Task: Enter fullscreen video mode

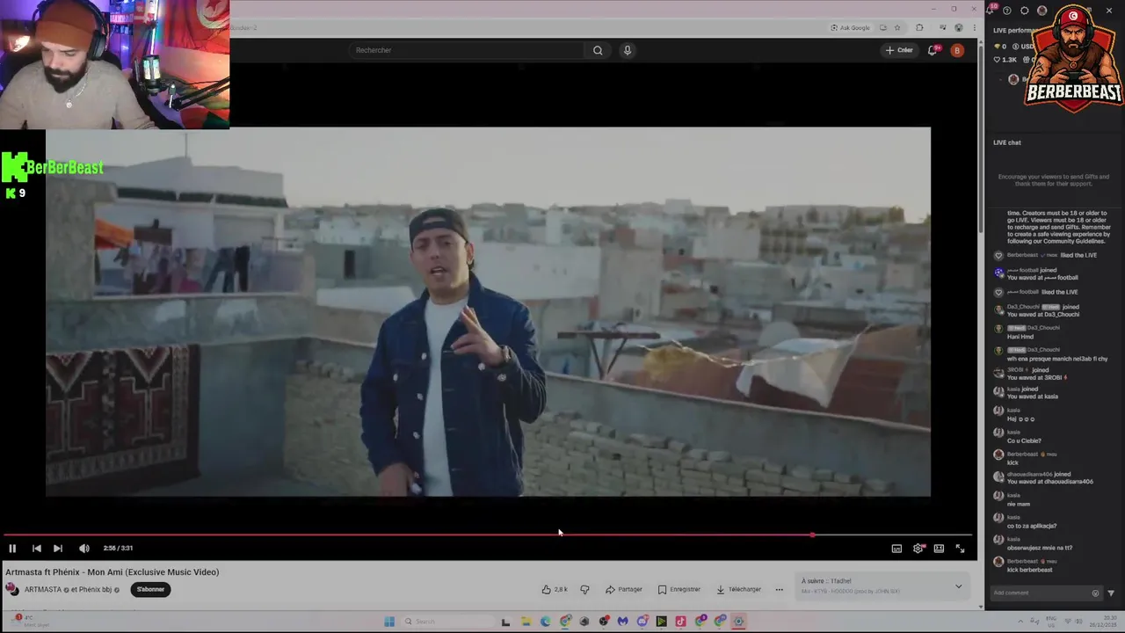Action: coord(960,549)
